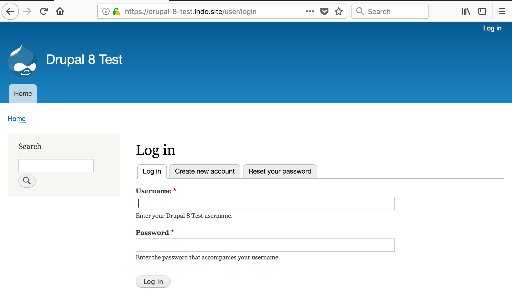Image resolution: width=512 pixels, height=297 pixels.
Task: Click the padlock warning icon in the address bar
Action: coord(117,12)
